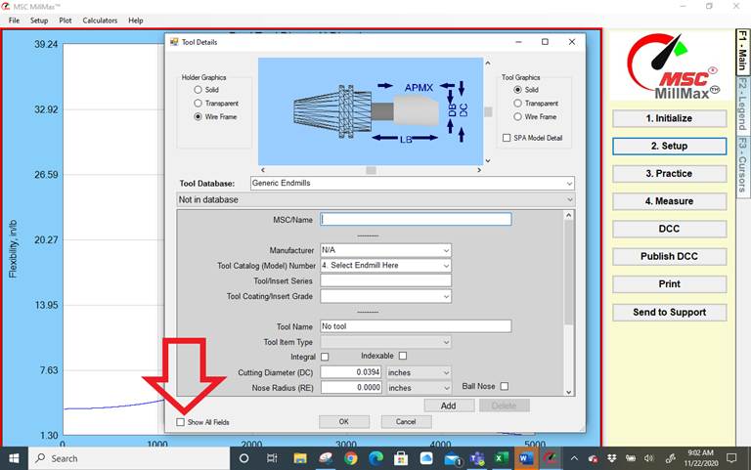Click the Send to Support button
The width and height of the screenshot is (751, 470).
click(x=669, y=313)
